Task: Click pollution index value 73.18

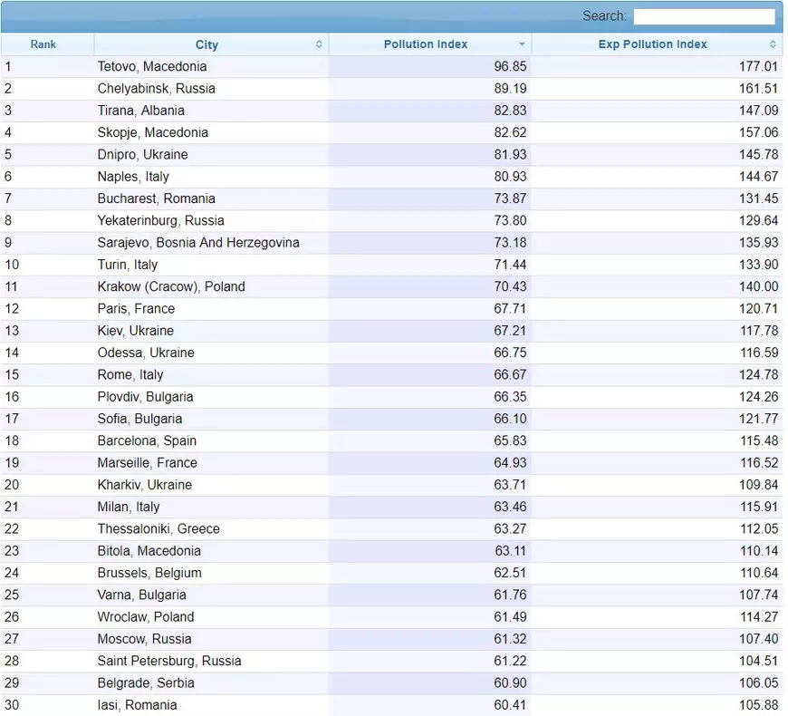Action: pyautogui.click(x=510, y=243)
